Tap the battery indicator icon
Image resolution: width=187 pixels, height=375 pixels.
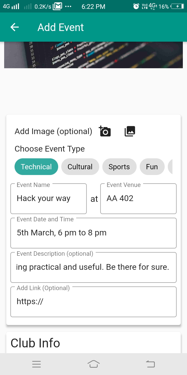(178, 7)
